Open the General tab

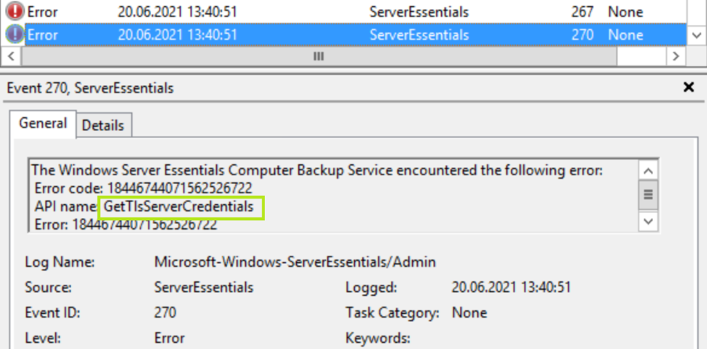pyautogui.click(x=43, y=123)
